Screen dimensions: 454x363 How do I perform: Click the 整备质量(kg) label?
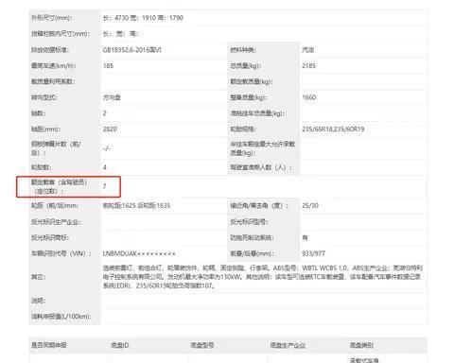click(249, 97)
